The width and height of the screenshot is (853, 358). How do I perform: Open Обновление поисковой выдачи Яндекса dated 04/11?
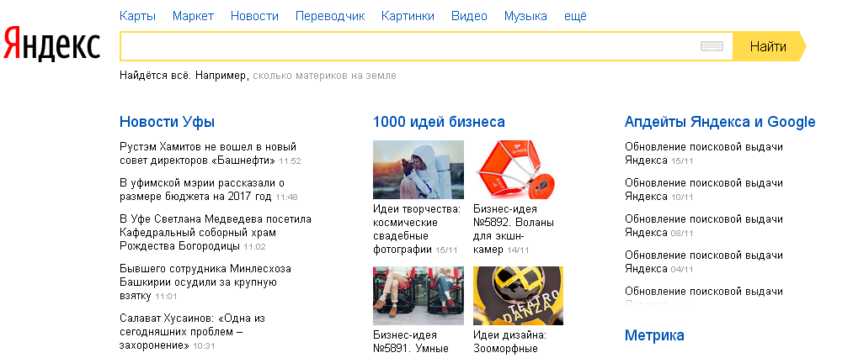pos(704,262)
